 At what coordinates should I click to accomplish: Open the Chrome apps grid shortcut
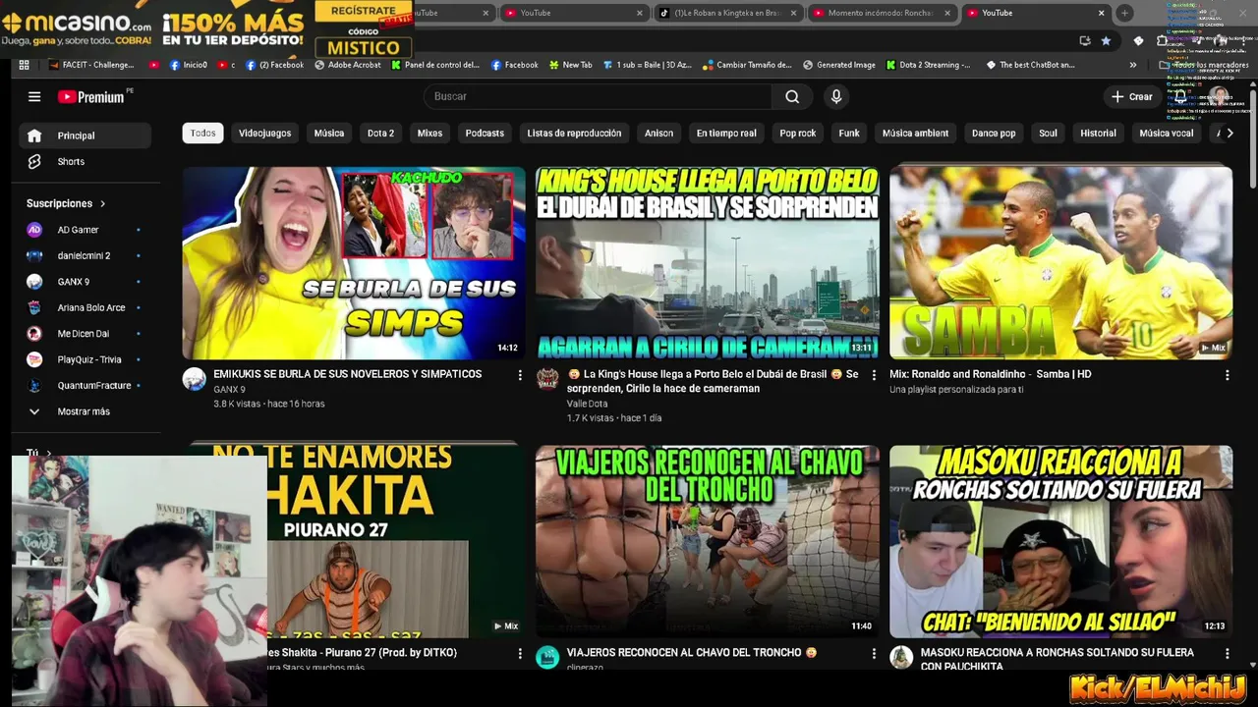pyautogui.click(x=25, y=65)
